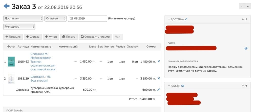Remove the Спиранде М. book row
Image resolution: width=253 pixels, height=112 pixels.
tap(159, 61)
